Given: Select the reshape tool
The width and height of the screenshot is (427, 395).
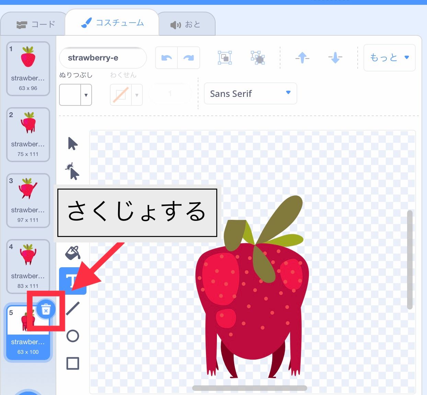Looking at the screenshot, I should 72,172.
